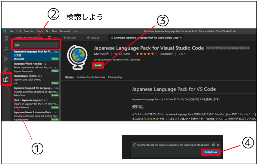Select Japanese Language Pack in results list
The width and height of the screenshot is (258, 165).
36,55
